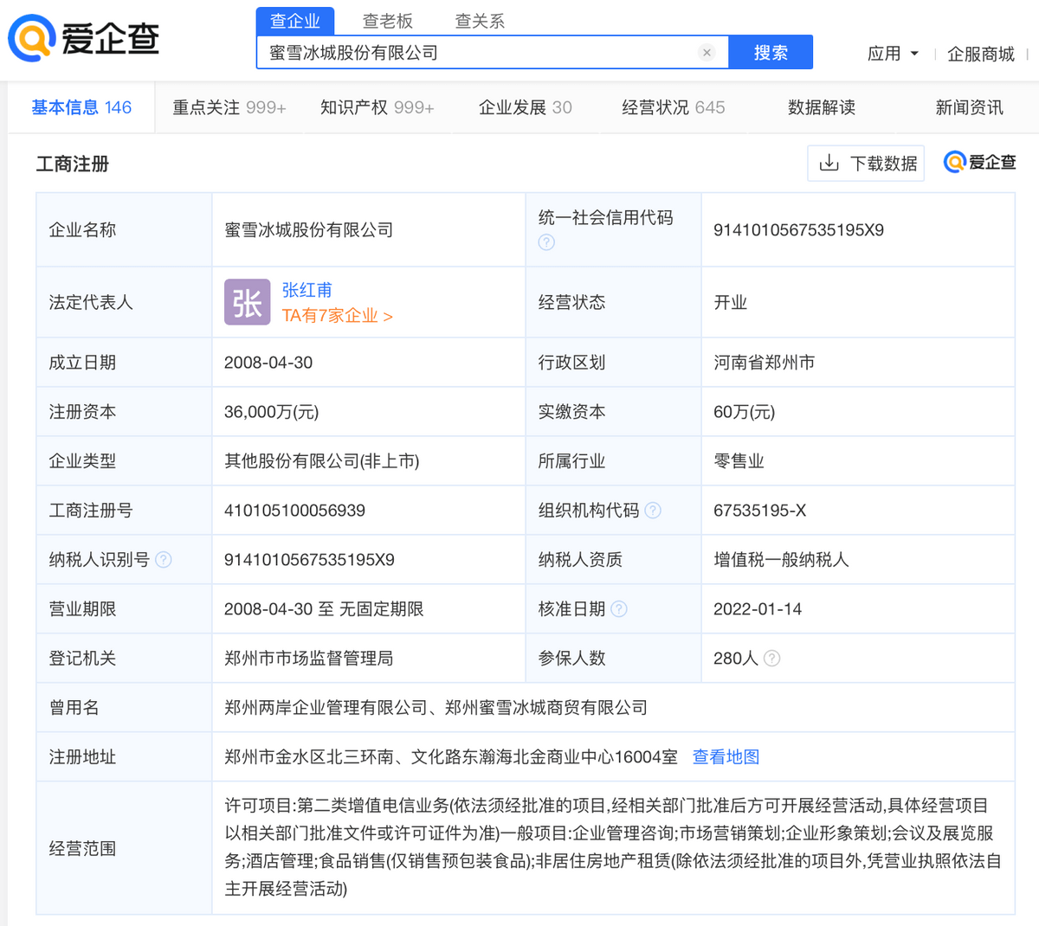This screenshot has height=926, width=1039.
Task: Switch to the 查关系 search tab
Action: (480, 21)
